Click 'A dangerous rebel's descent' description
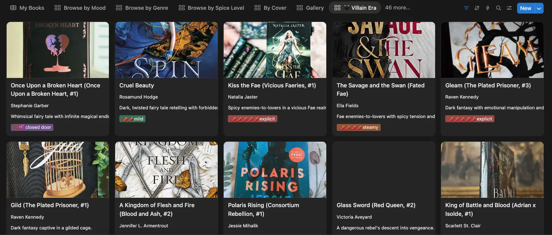552x235 pixels. (386, 228)
